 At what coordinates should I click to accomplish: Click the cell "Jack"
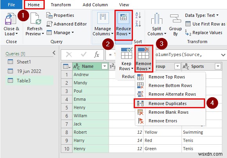point(91,124)
